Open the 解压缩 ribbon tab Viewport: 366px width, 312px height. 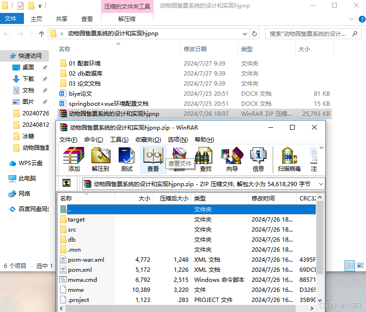(127, 19)
